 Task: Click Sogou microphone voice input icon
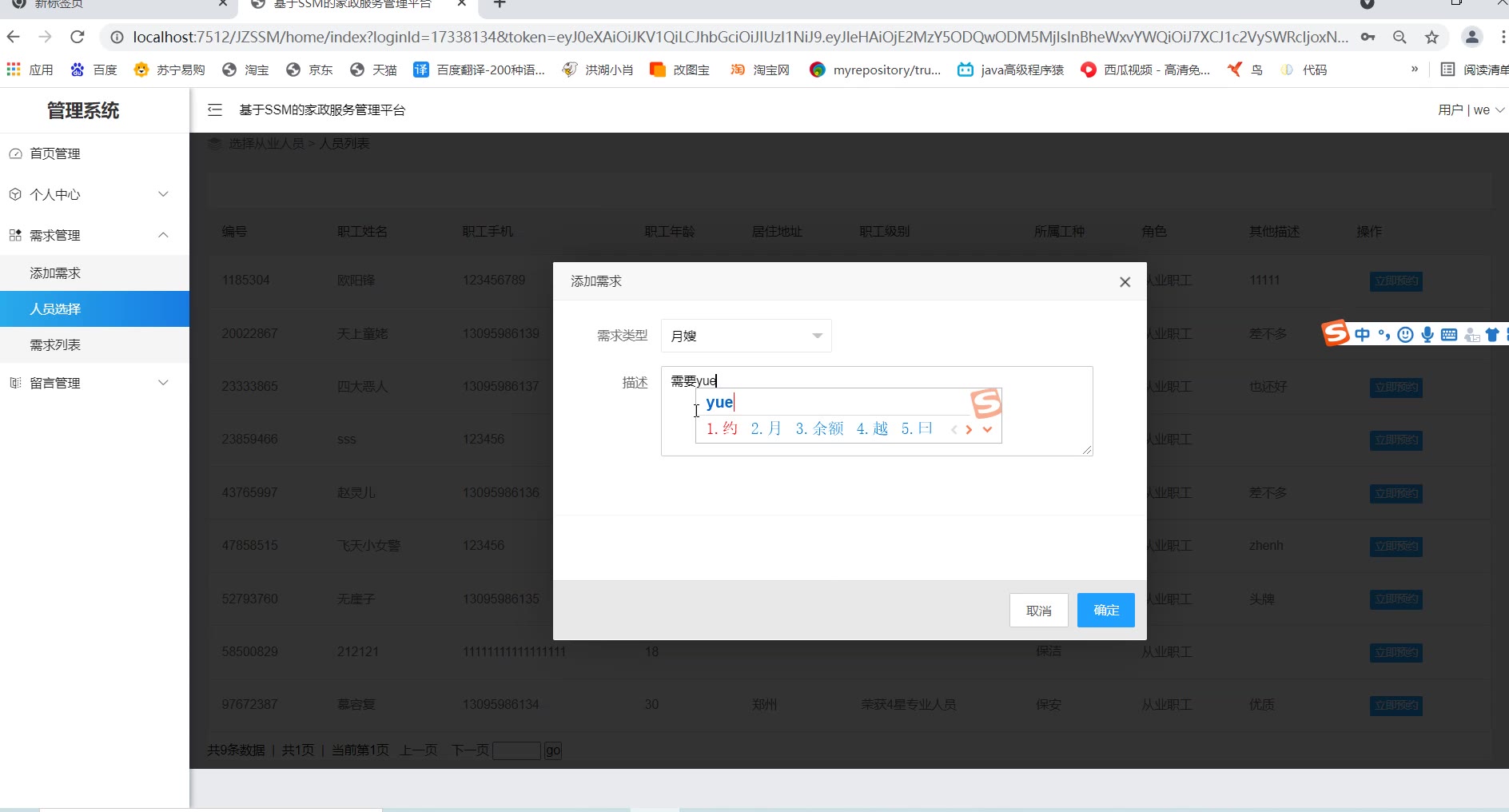(1427, 335)
